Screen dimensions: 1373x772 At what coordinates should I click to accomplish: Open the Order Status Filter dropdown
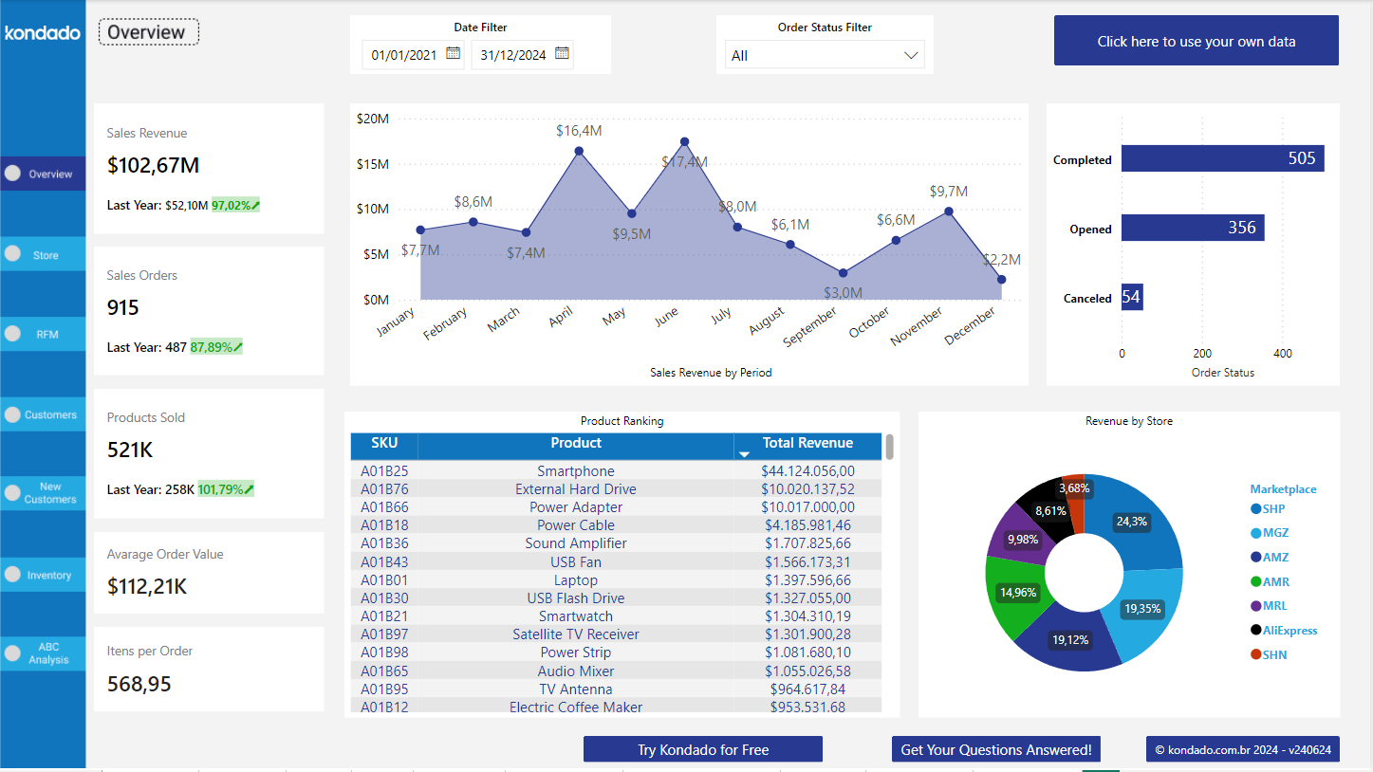[x=824, y=54]
